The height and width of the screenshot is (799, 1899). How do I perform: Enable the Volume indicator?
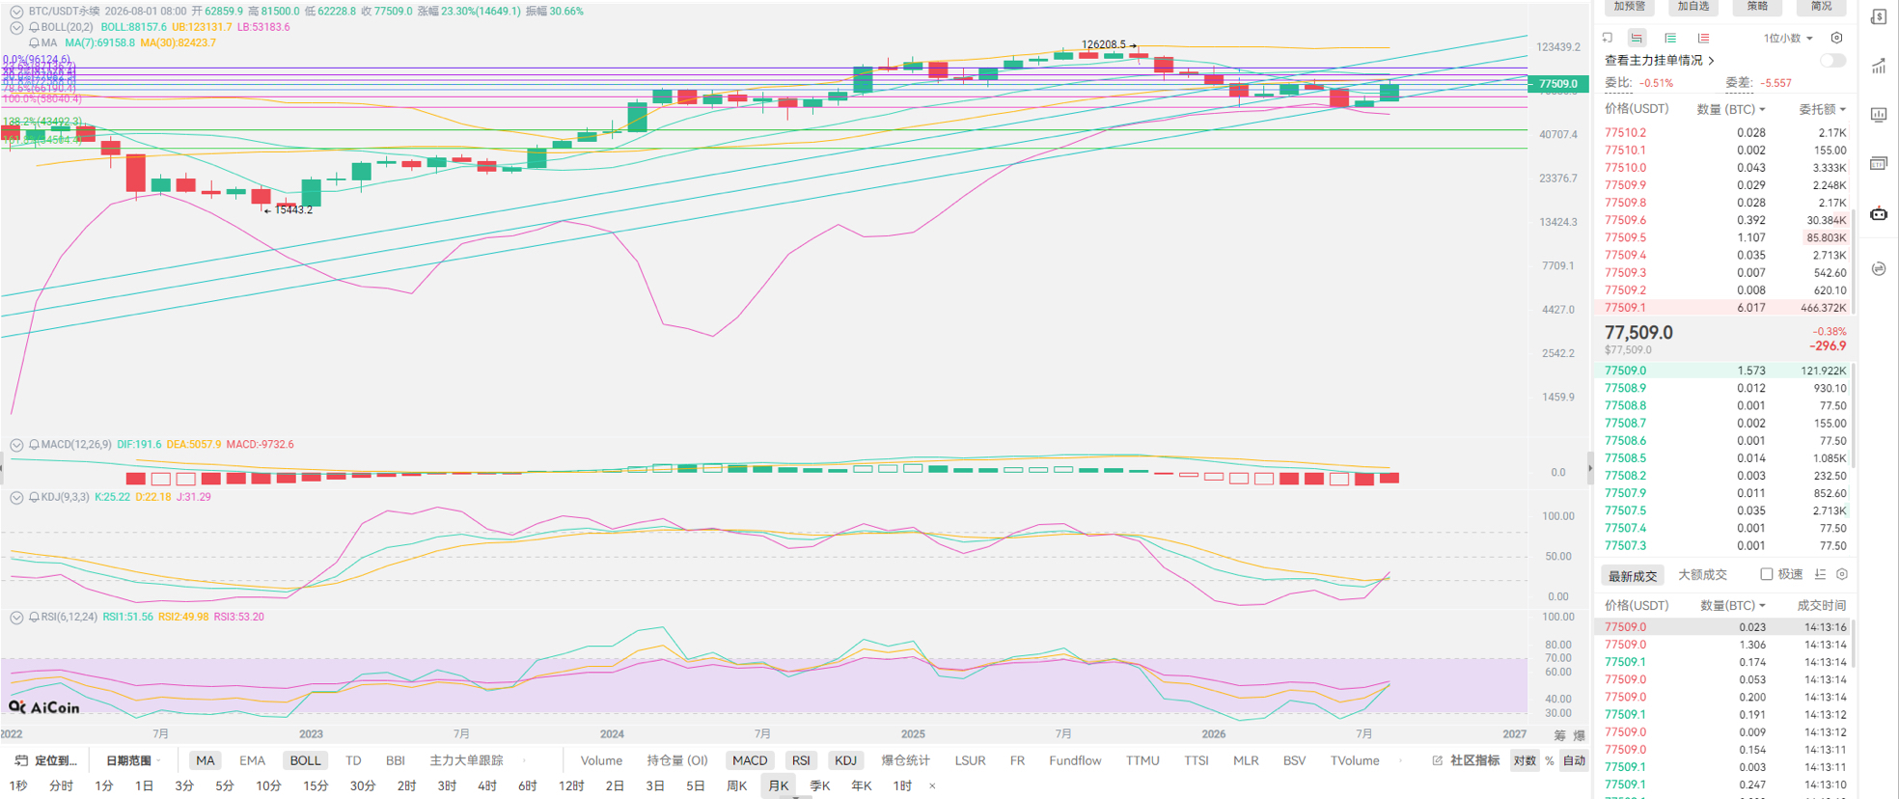coord(601,760)
